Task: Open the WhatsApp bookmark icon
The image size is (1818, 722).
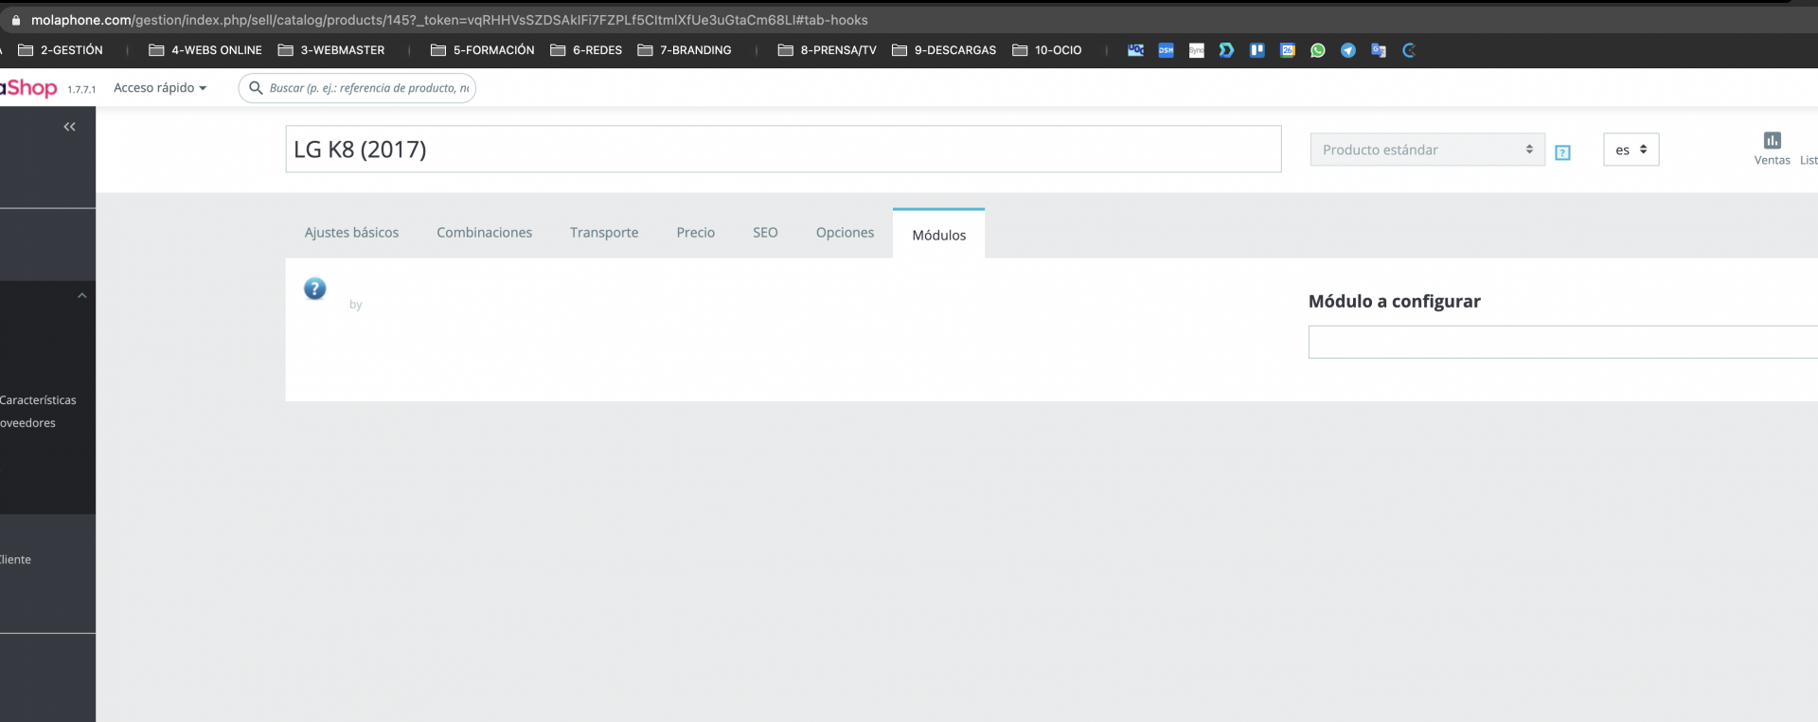Action: [x=1317, y=50]
